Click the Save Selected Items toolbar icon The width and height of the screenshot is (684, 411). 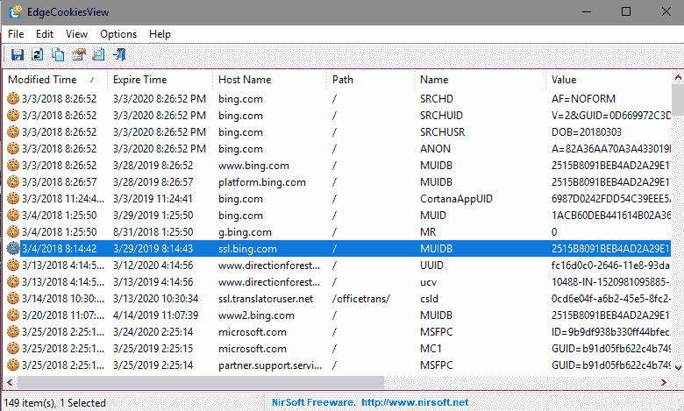point(17,54)
